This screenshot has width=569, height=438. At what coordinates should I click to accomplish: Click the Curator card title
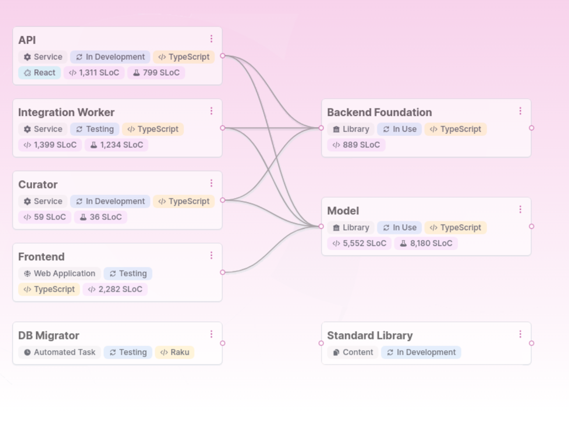38,184
